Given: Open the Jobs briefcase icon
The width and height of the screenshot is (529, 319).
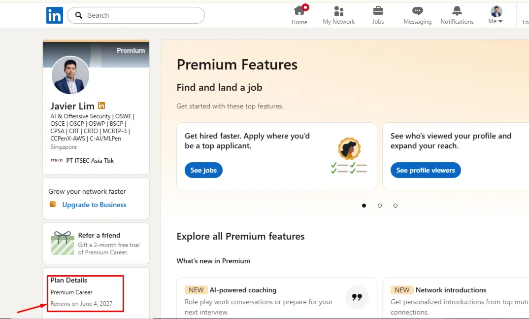Looking at the screenshot, I should 378,11.
